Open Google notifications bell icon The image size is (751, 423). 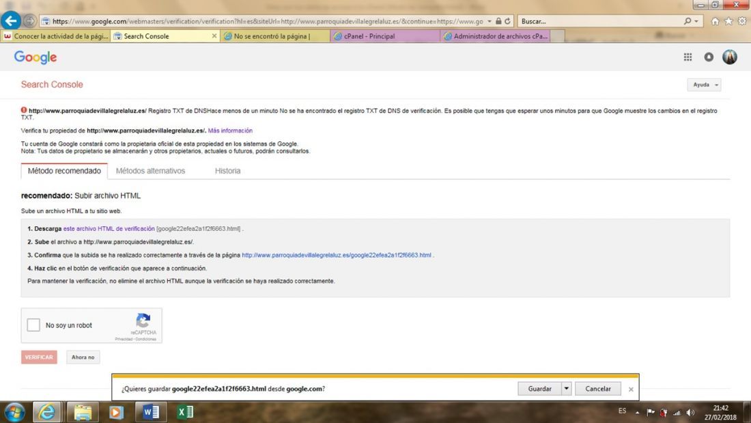709,57
